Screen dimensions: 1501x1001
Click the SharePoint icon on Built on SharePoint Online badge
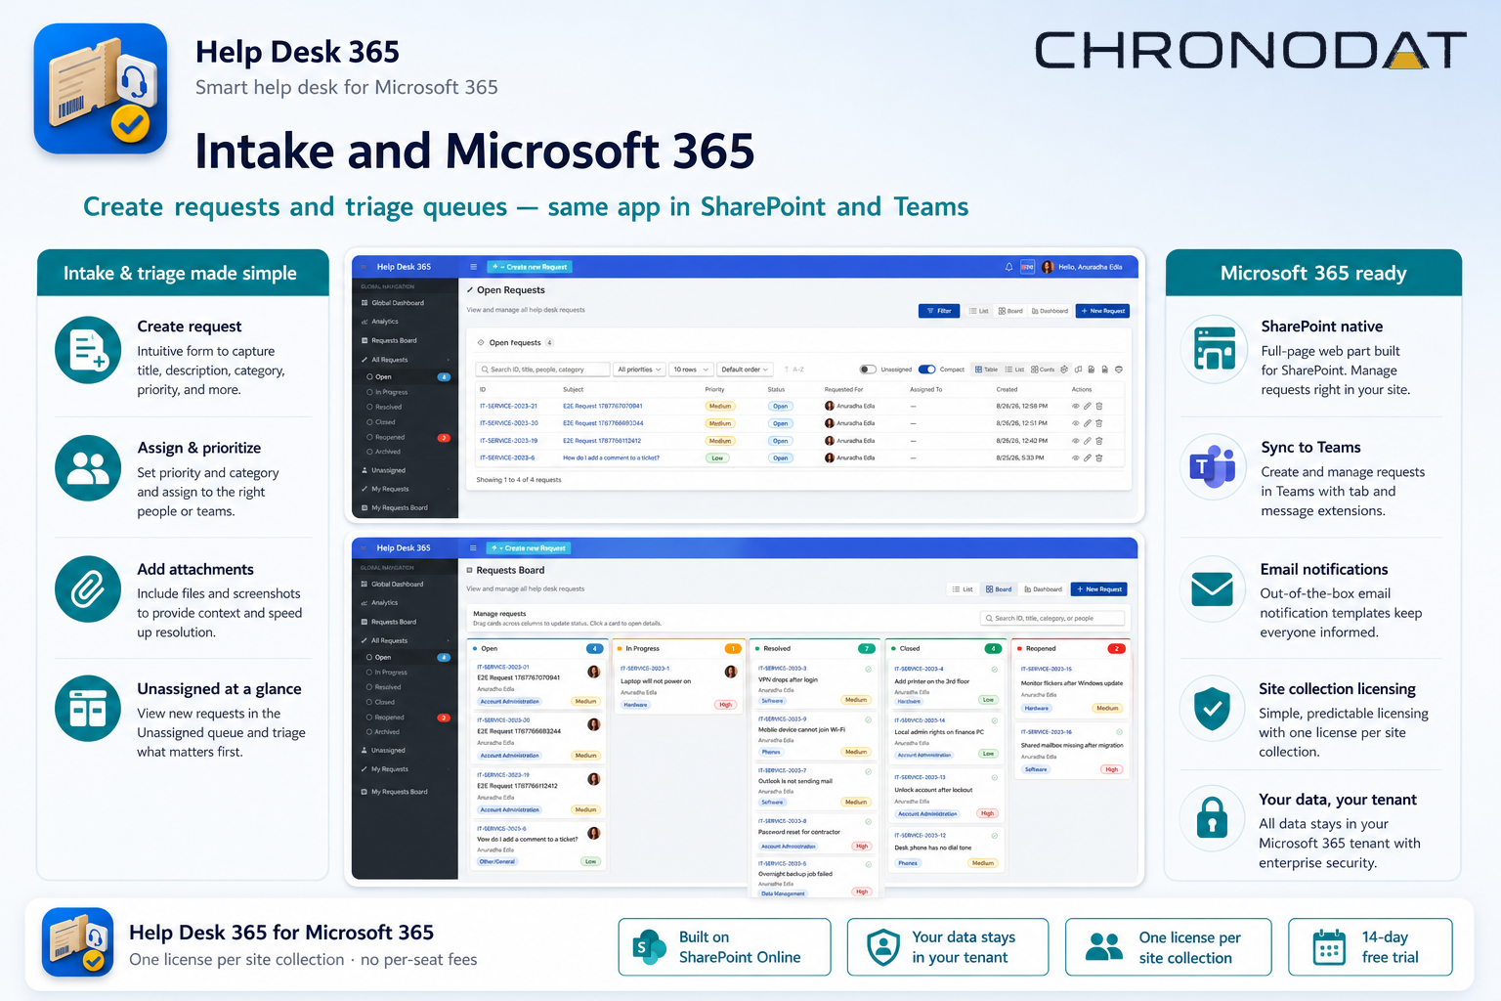tap(649, 947)
